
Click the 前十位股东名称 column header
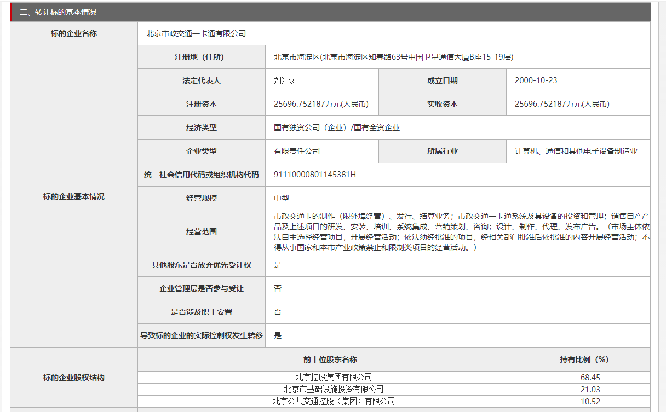[x=330, y=359]
